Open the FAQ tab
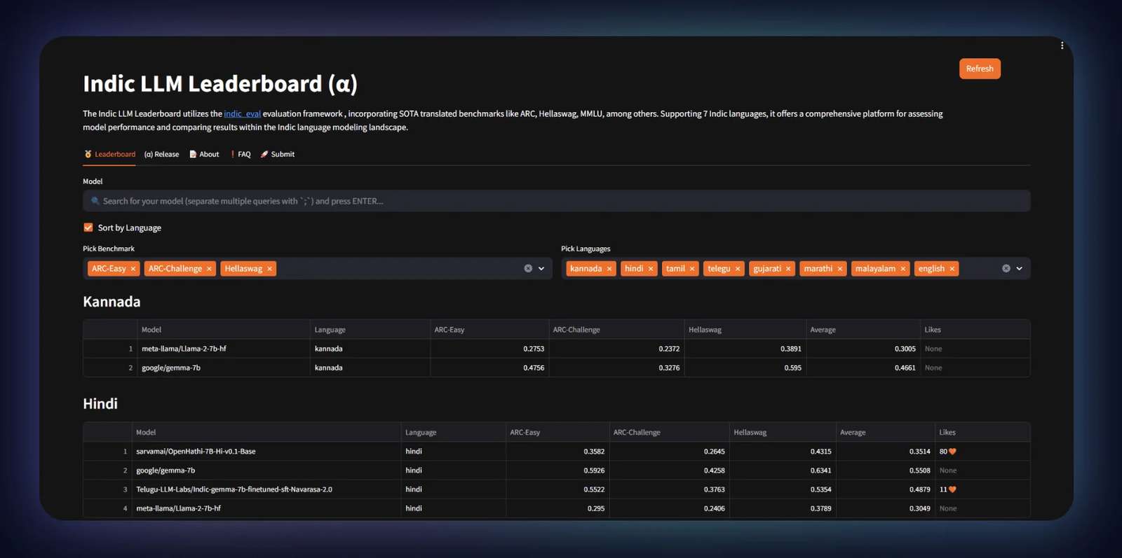Image resolution: width=1122 pixels, height=558 pixels. click(x=241, y=155)
